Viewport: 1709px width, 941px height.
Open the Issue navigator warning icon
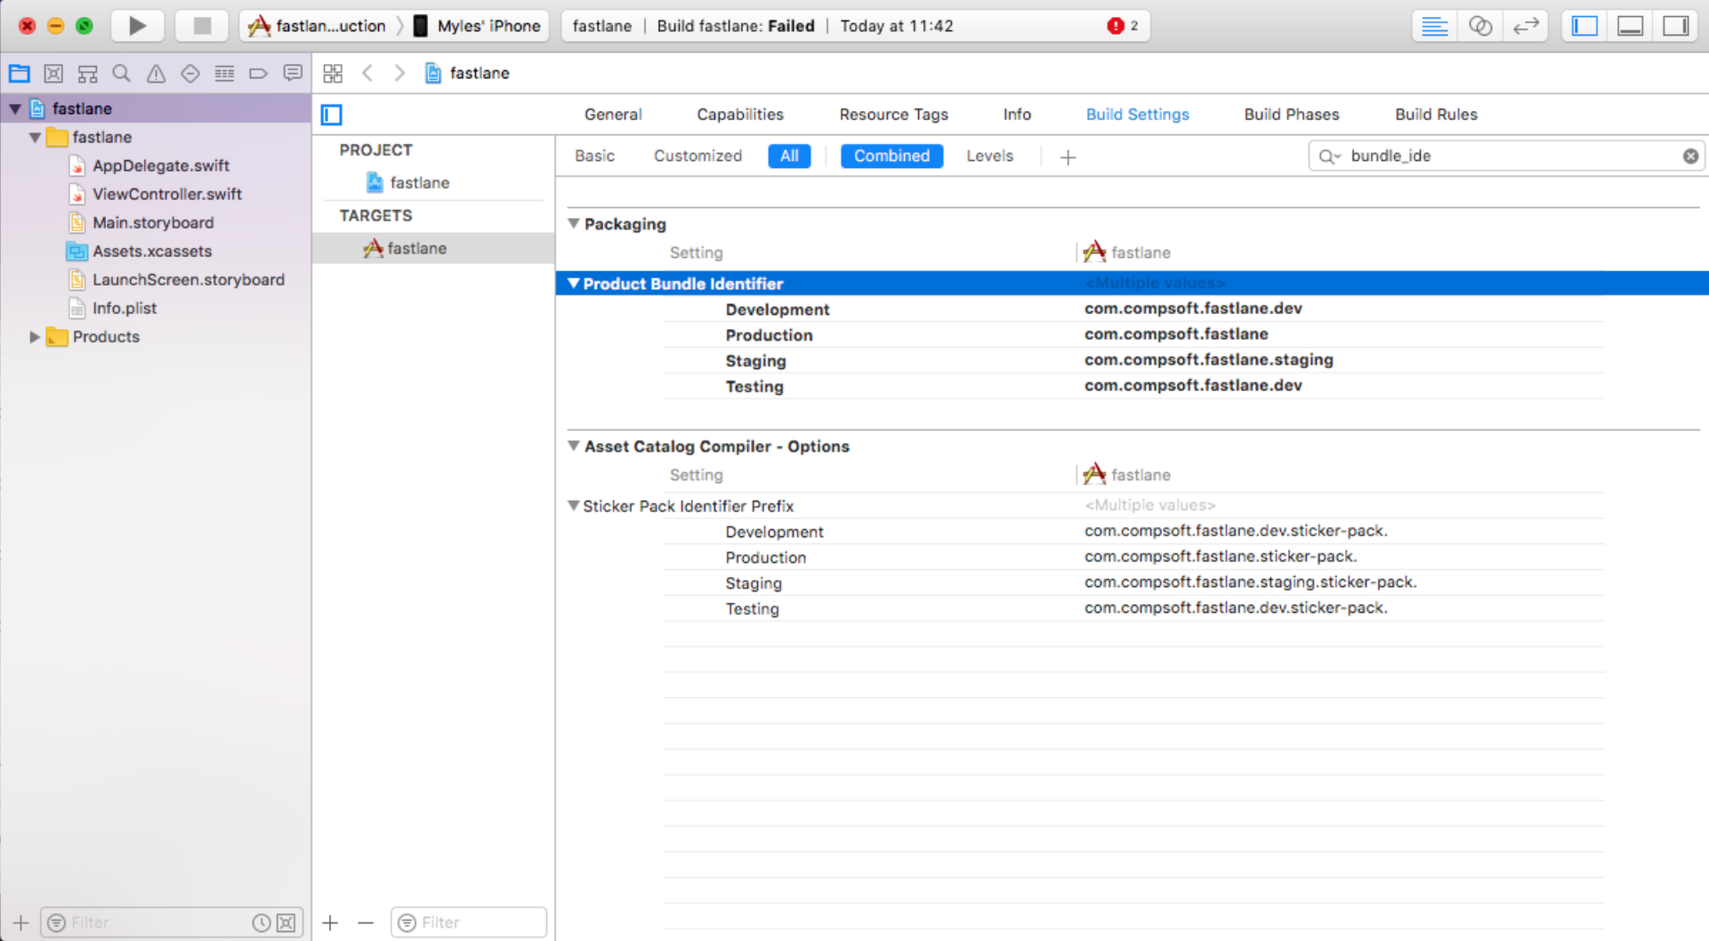coord(156,74)
